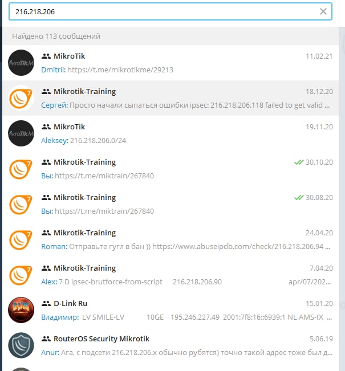Click the D-Link Ru group avatar
The height and width of the screenshot is (371, 345).
21,310
